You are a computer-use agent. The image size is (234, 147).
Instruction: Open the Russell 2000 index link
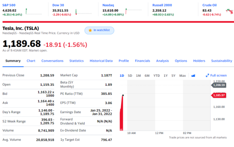click(162, 5)
